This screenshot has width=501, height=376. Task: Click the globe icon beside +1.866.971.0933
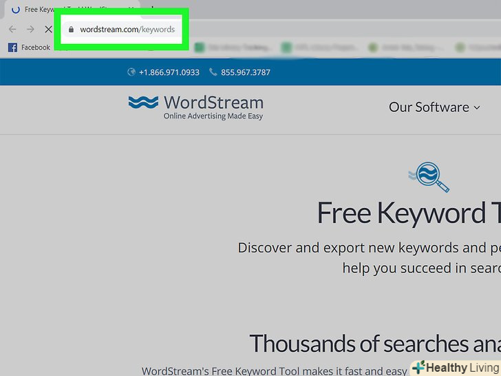131,72
